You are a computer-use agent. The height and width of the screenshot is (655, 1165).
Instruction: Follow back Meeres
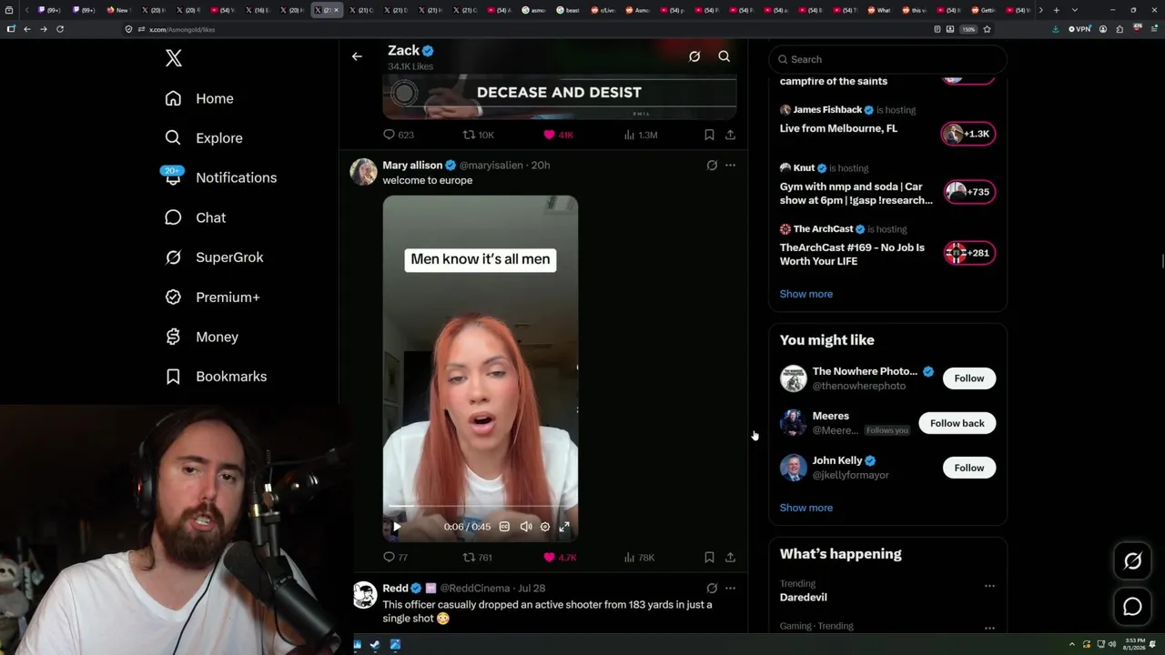[x=957, y=423]
